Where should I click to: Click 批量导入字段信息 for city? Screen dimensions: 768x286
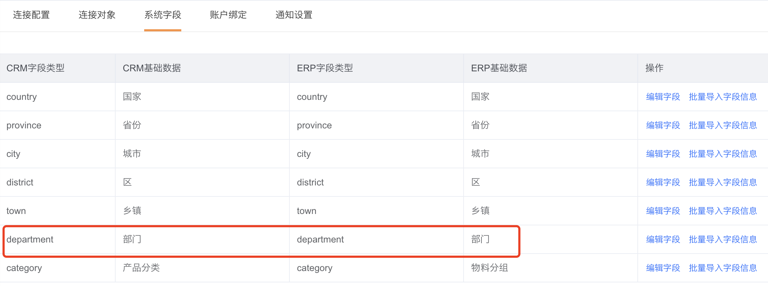(723, 154)
